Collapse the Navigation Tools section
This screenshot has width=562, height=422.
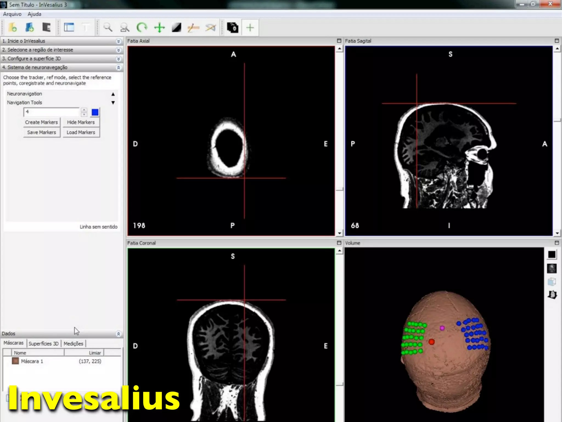coord(113,102)
